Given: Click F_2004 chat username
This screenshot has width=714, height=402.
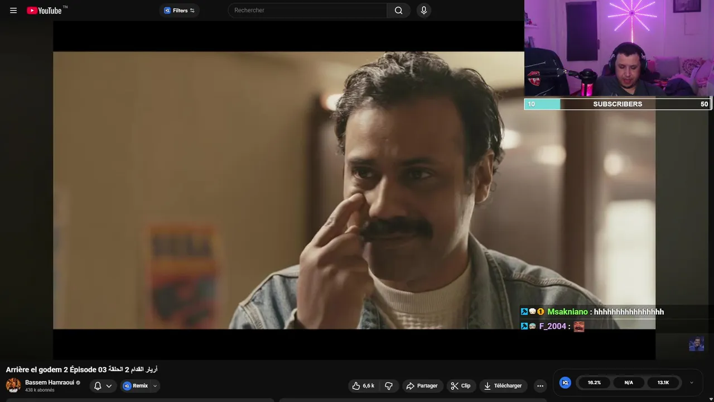Looking at the screenshot, I should point(552,326).
